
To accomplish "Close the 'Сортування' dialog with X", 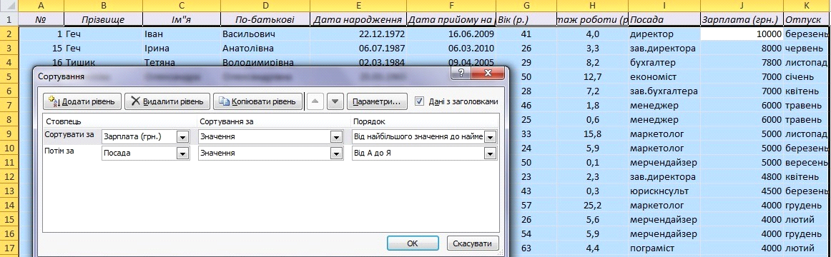I will [488, 74].
